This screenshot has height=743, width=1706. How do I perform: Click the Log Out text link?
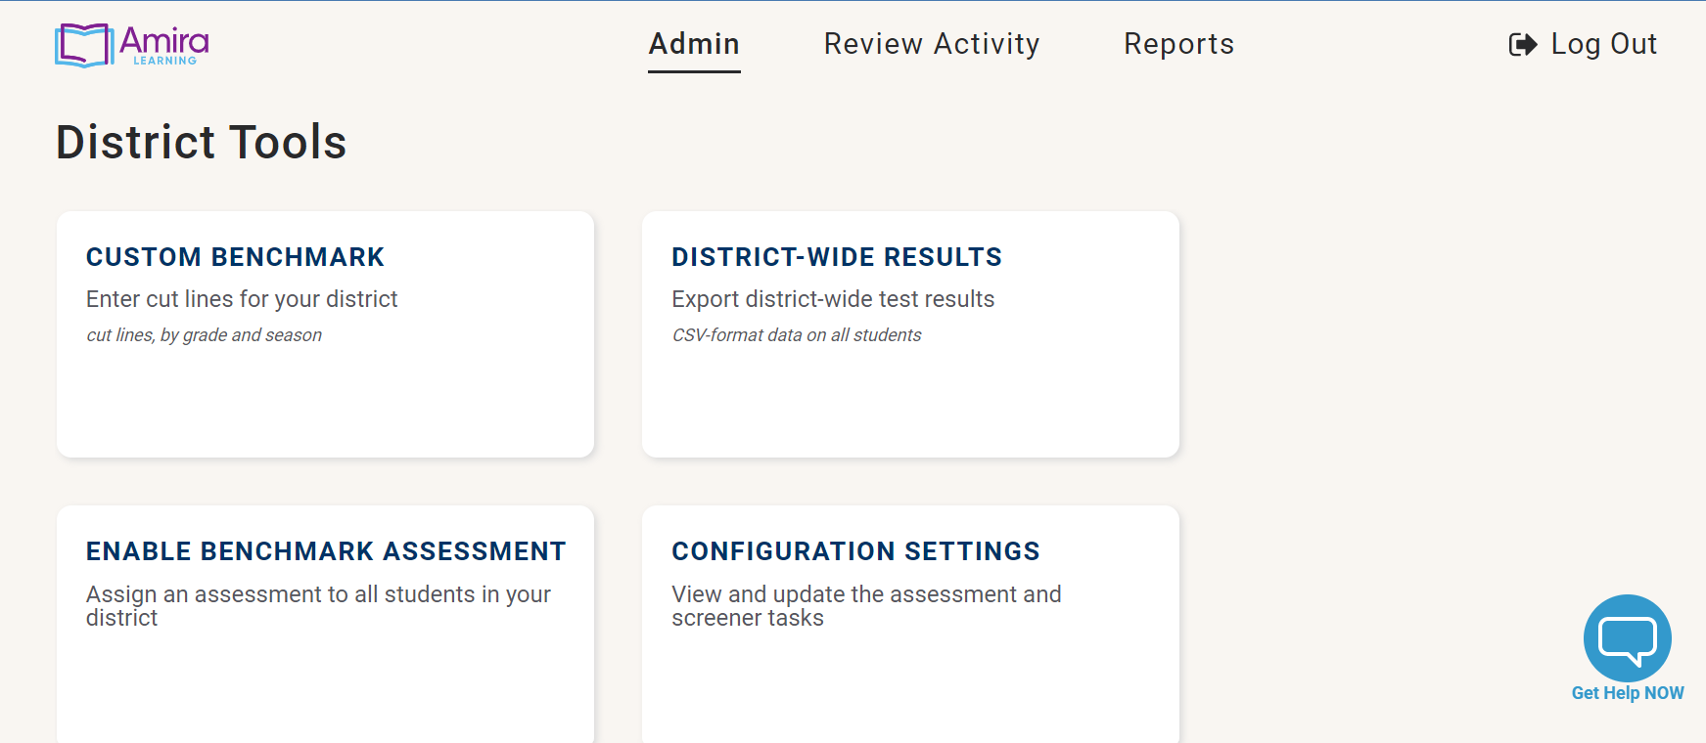coord(1603,44)
